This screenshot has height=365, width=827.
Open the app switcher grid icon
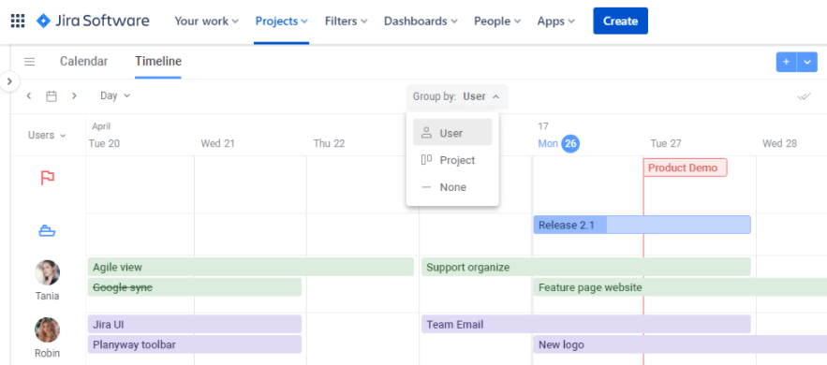18,22
